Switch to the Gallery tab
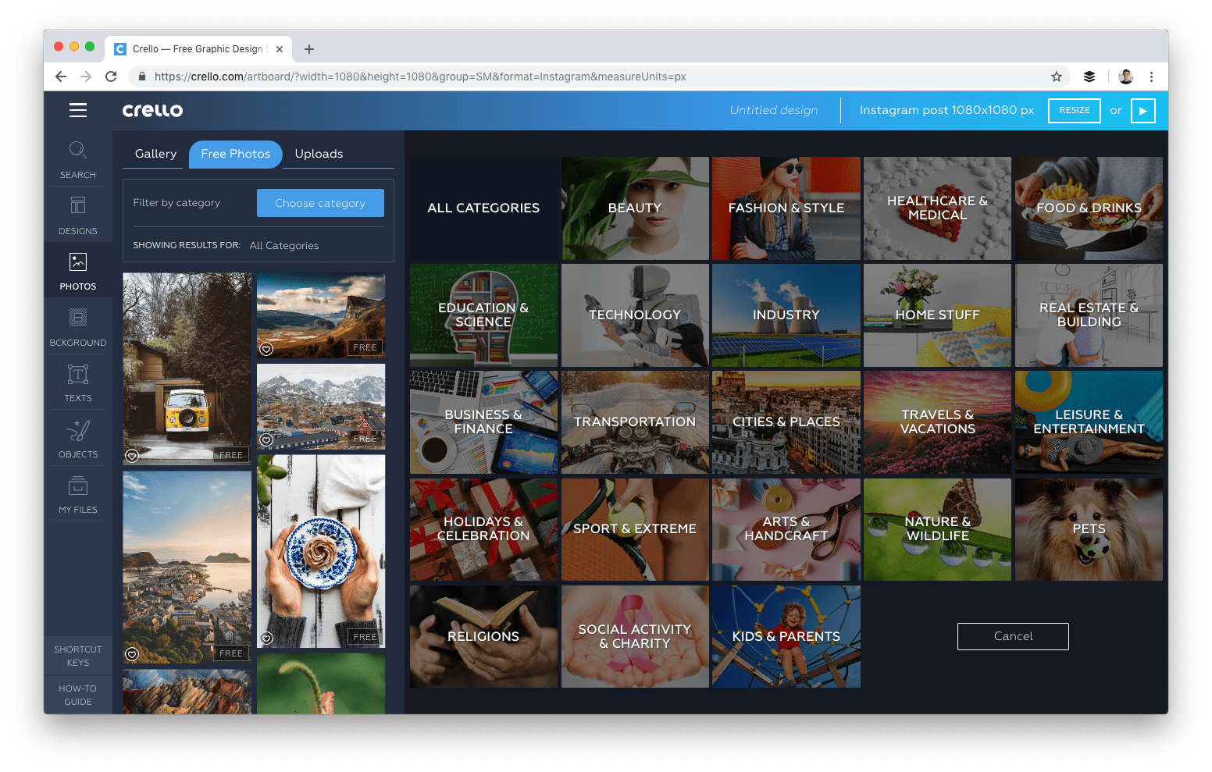The image size is (1212, 772). (x=155, y=154)
